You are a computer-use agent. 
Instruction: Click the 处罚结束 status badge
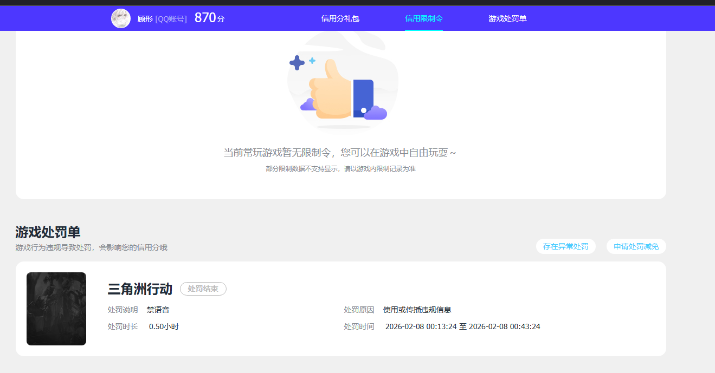(x=203, y=289)
